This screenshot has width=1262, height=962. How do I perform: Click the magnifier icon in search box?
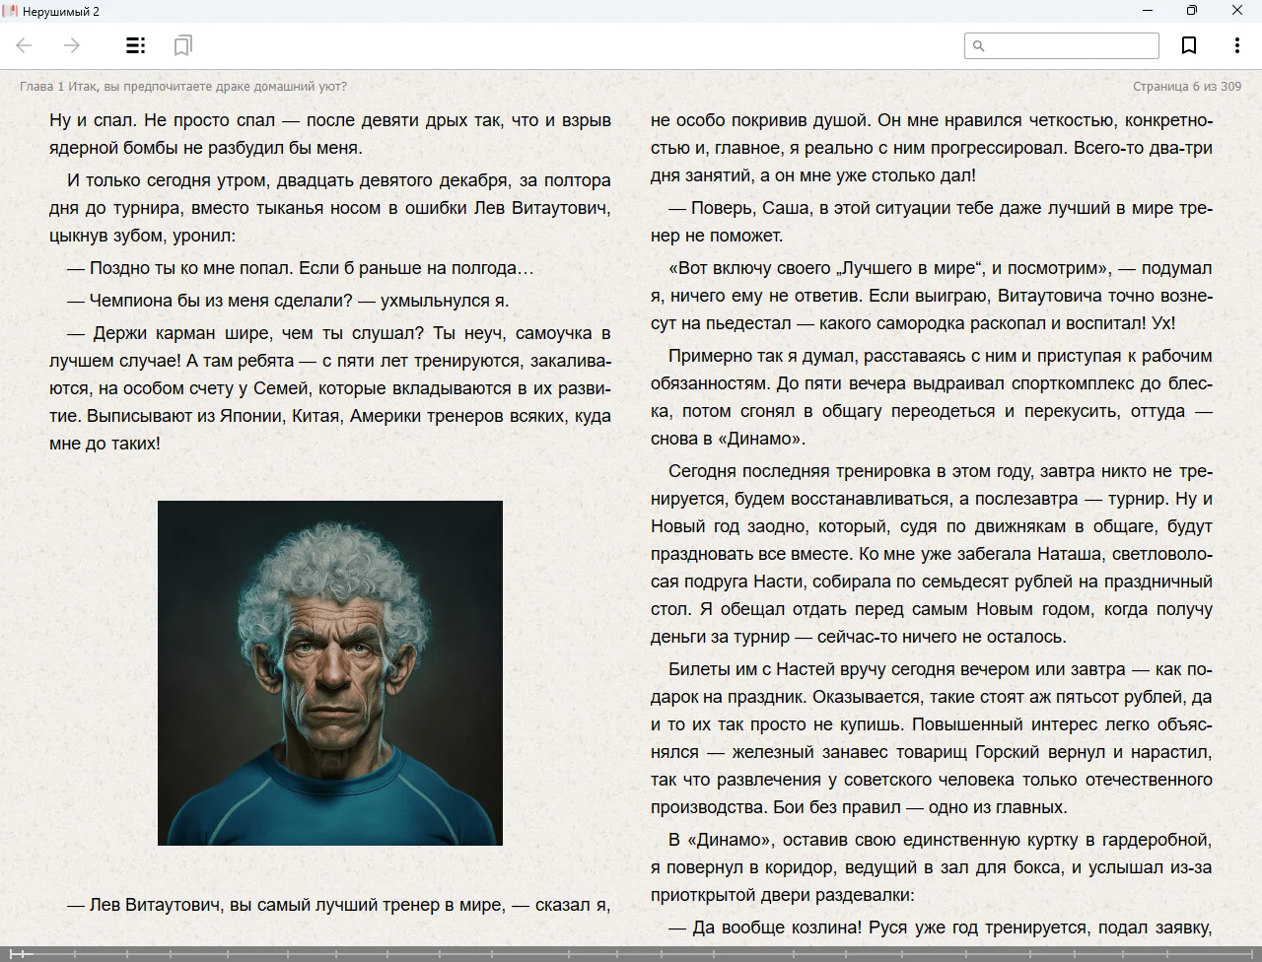click(979, 46)
